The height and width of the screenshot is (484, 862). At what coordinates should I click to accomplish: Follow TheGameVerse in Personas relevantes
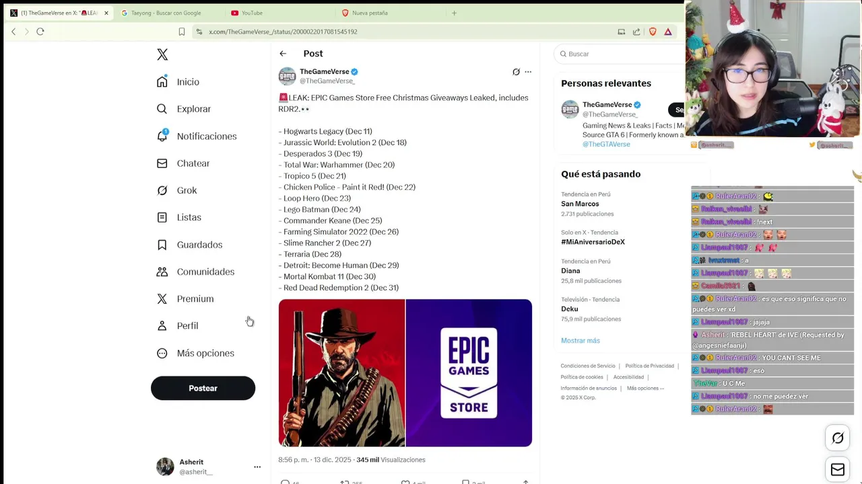(x=677, y=110)
